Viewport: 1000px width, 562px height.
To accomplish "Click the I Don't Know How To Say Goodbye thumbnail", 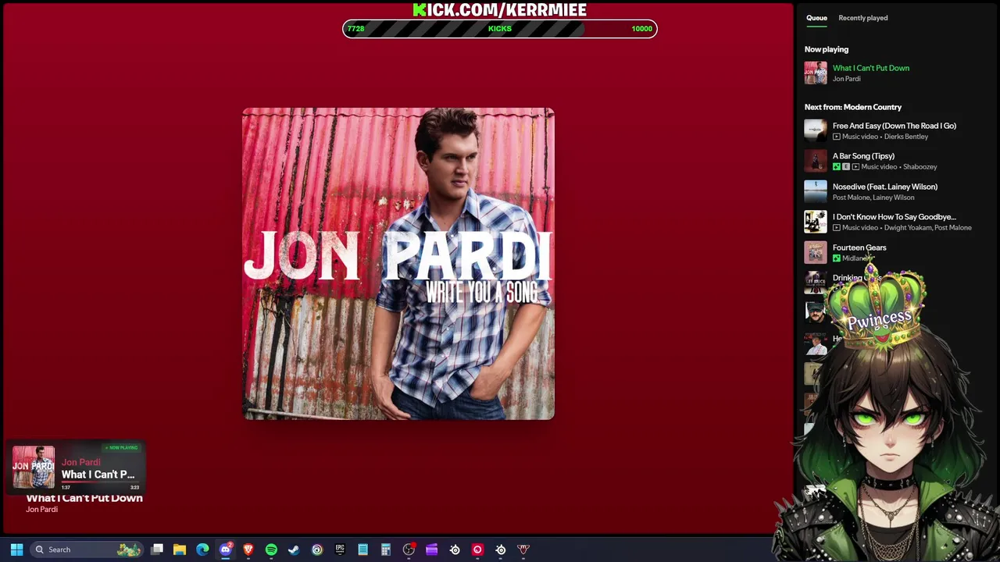I will pyautogui.click(x=816, y=222).
